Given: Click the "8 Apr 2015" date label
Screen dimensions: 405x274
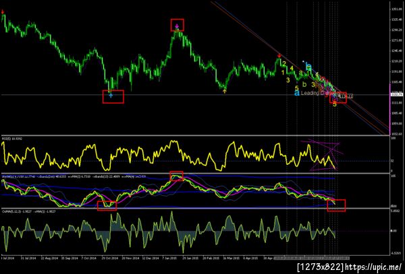Looking at the screenshot, I should click(x=250, y=258).
